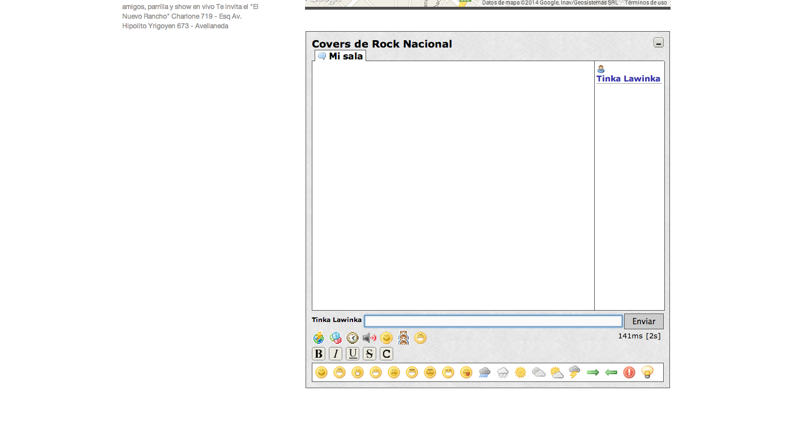
Task: Open the text color picker (C button)
Action: [x=386, y=354]
